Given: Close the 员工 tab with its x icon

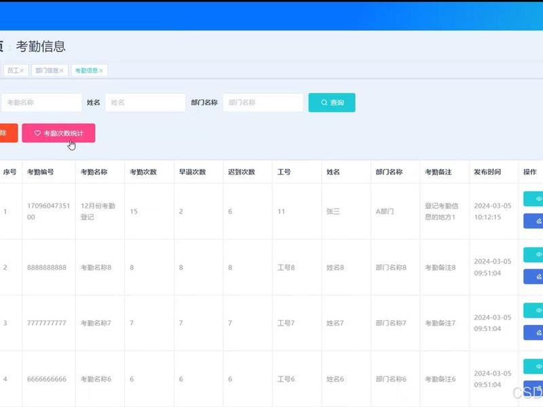Looking at the screenshot, I should (22, 71).
